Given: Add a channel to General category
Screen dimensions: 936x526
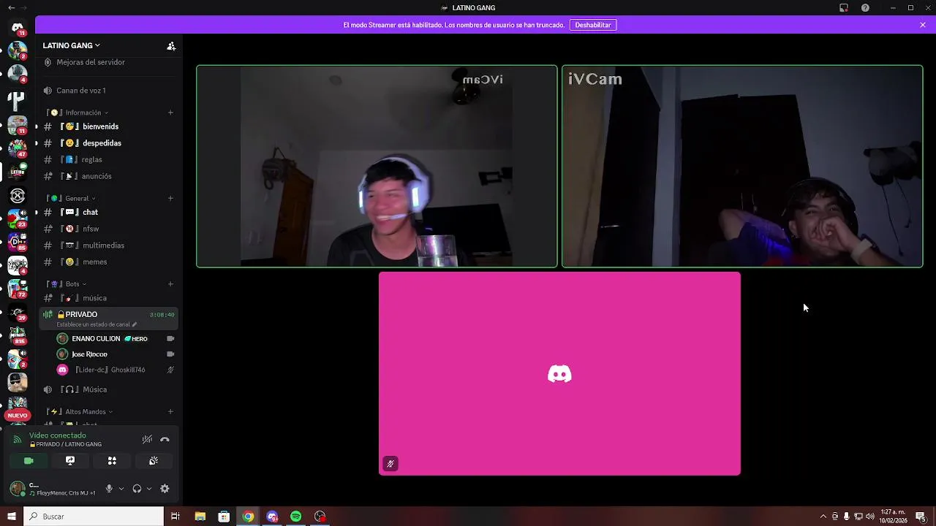Looking at the screenshot, I should [170, 198].
